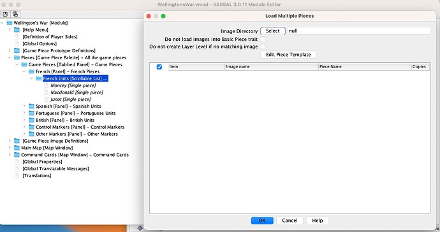Expand the Command Cards Map Window node

click(10, 155)
